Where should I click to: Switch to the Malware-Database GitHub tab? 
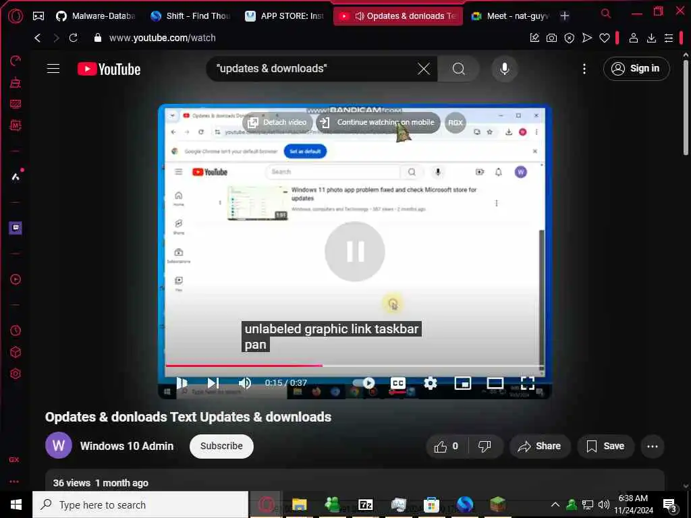point(95,16)
